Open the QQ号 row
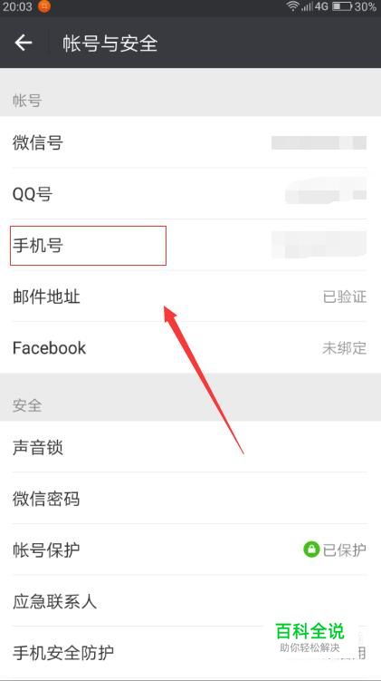The width and height of the screenshot is (381, 681). pyautogui.click(x=190, y=193)
